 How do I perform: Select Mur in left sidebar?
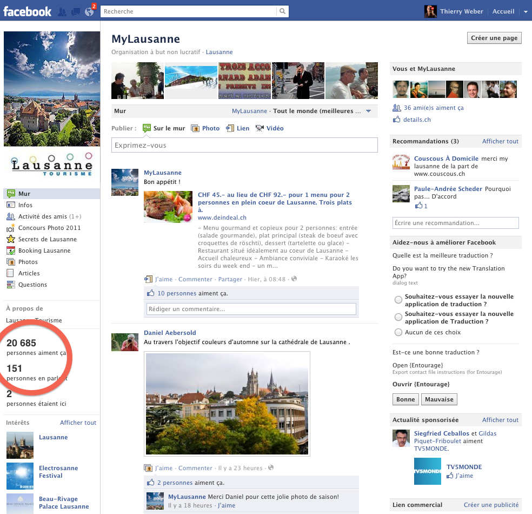point(51,194)
